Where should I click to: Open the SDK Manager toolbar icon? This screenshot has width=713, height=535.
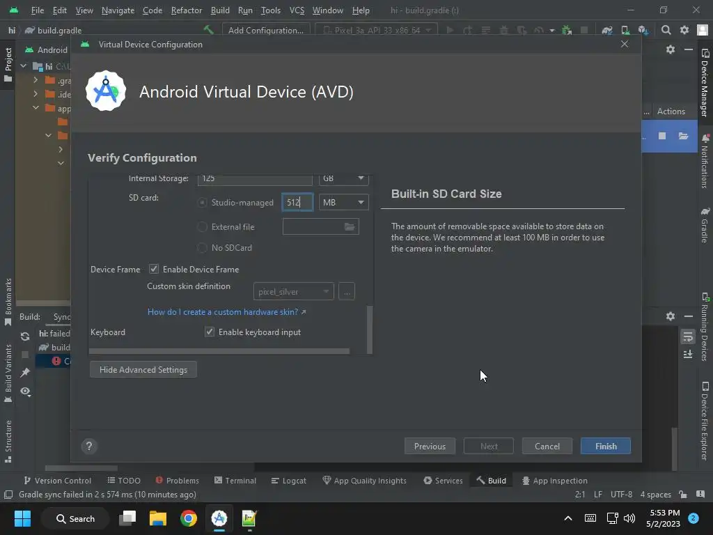pos(643,30)
